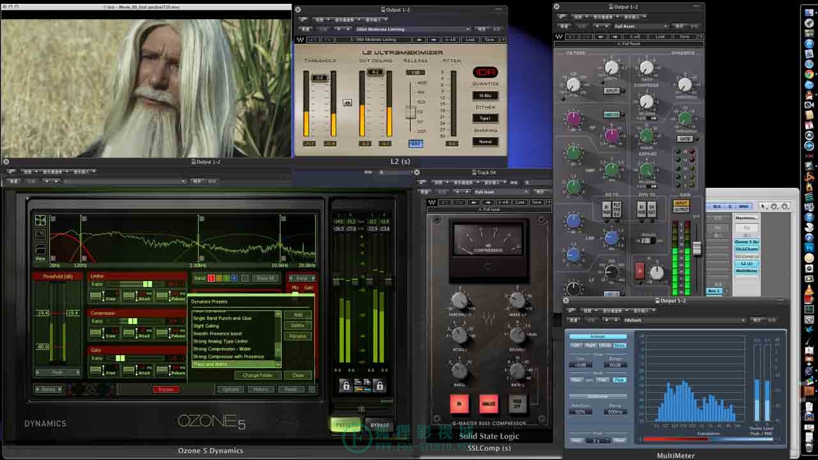Click the Waves logo in L2 toolbar
This screenshot has width=818, height=460.
(x=300, y=40)
